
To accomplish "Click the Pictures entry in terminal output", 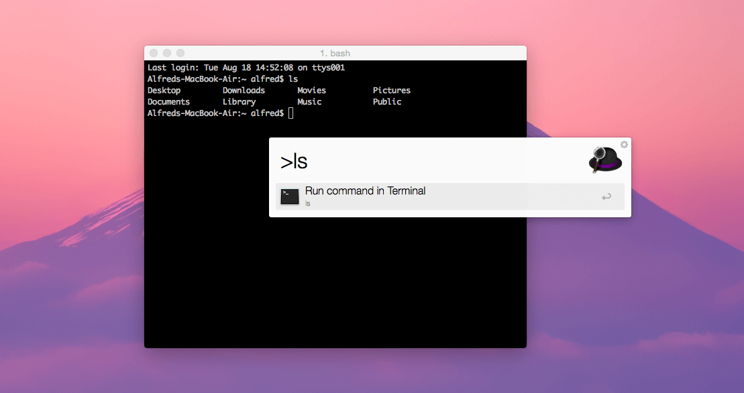I will tap(391, 91).
